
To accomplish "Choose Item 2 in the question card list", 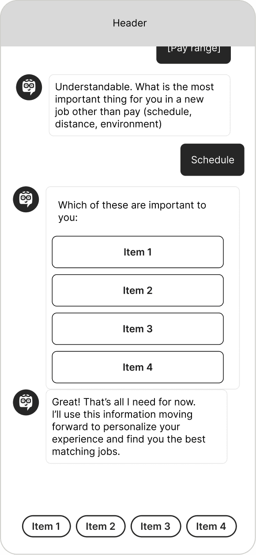I will [138, 291].
